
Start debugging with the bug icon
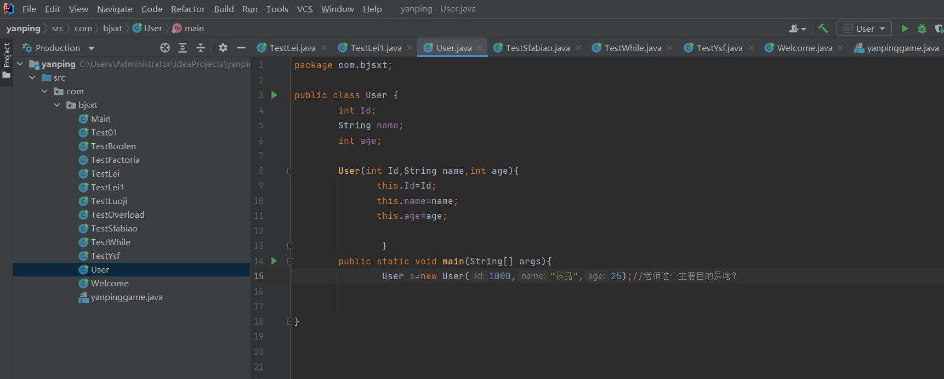point(922,29)
